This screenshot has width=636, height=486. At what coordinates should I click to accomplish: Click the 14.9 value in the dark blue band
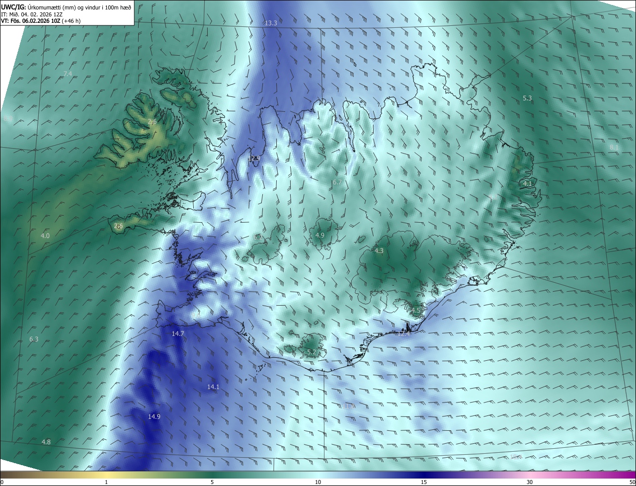[154, 416]
